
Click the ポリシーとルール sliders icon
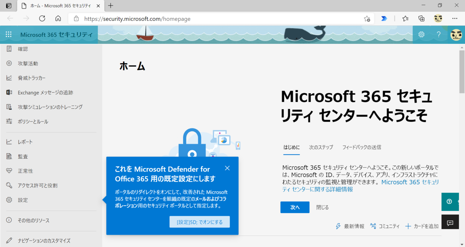9,122
